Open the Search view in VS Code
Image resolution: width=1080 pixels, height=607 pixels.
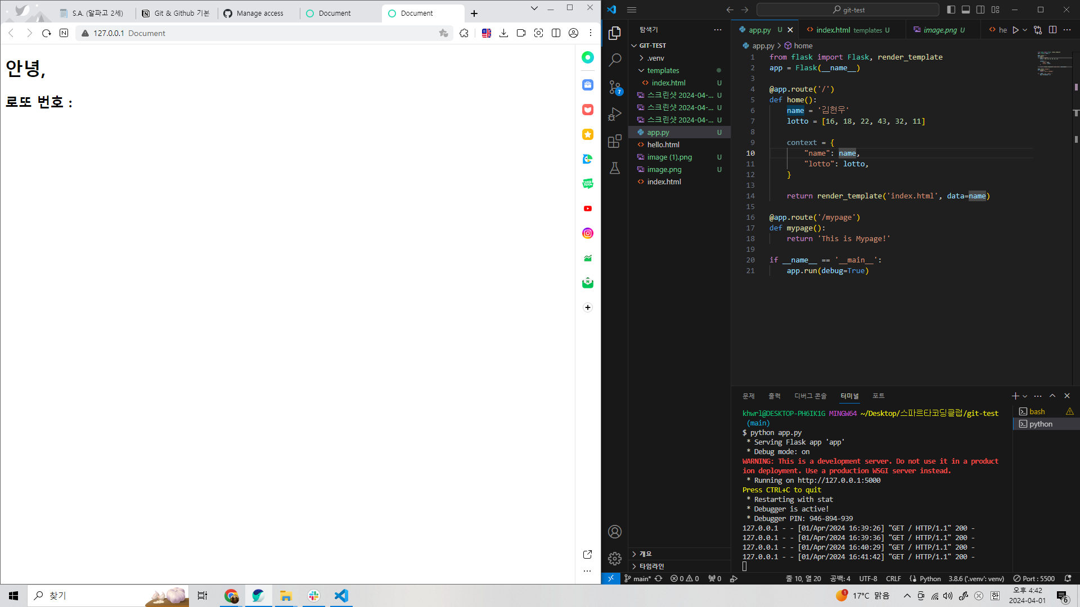[x=615, y=60]
